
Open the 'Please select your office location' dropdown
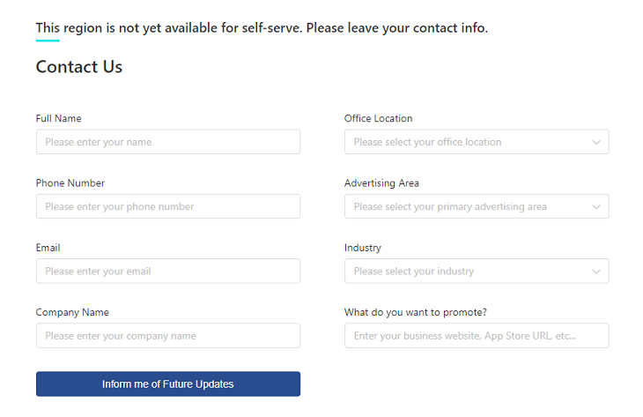click(467, 142)
